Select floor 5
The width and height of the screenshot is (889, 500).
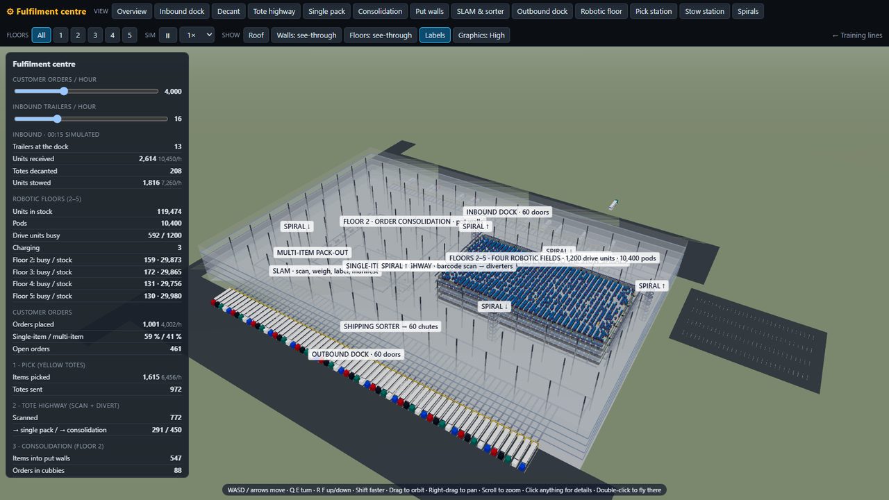[x=129, y=35]
